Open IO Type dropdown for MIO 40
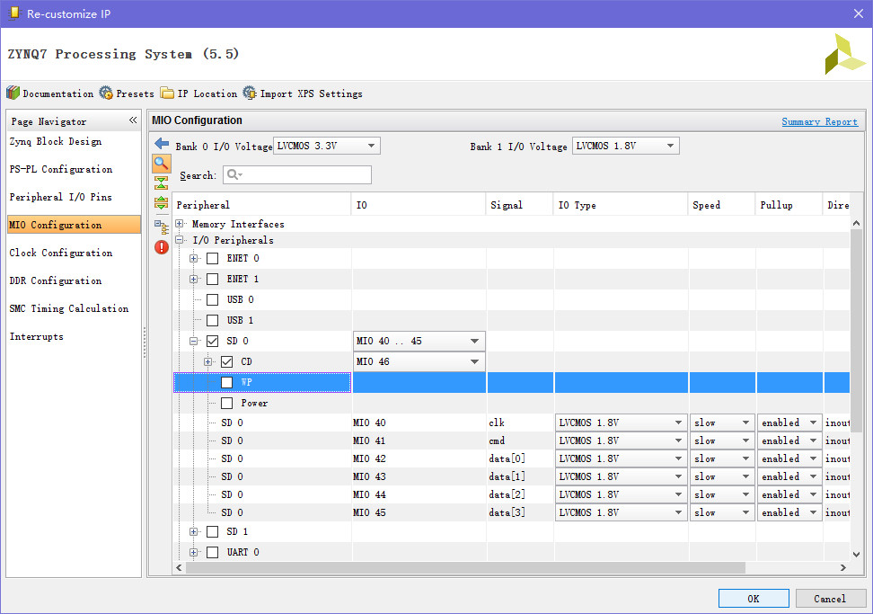873x614 pixels. coord(621,423)
